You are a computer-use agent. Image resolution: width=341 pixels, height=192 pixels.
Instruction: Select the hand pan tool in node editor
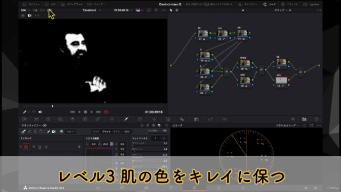click(177, 10)
